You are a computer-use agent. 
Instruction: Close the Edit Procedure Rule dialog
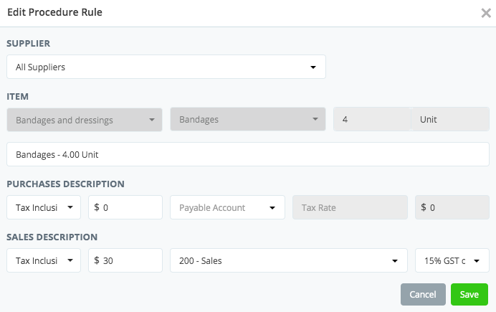tap(486, 12)
